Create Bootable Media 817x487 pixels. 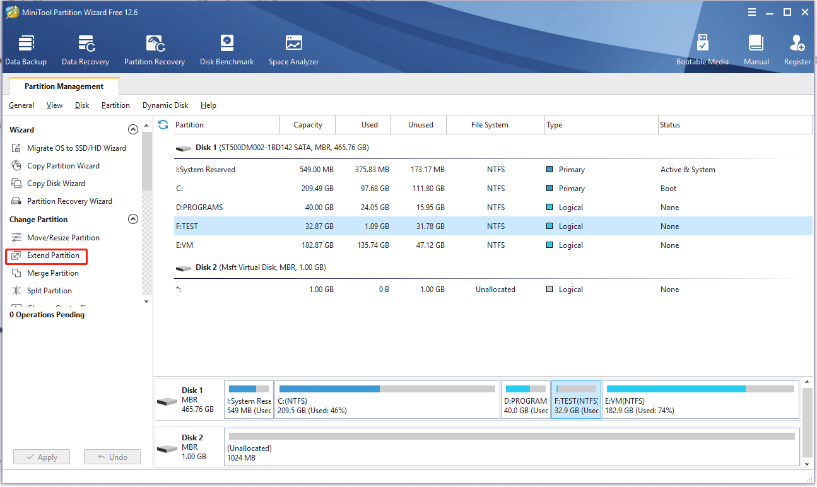[702, 50]
